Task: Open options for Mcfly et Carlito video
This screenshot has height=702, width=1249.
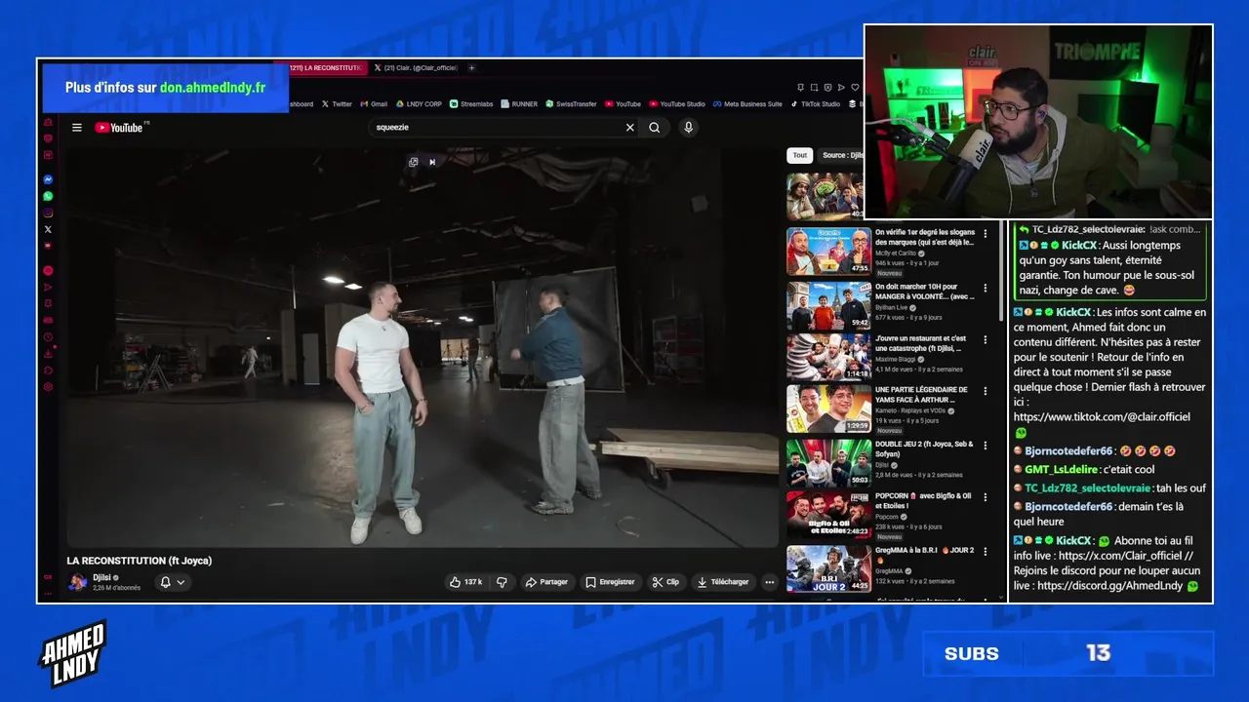Action: [986, 234]
